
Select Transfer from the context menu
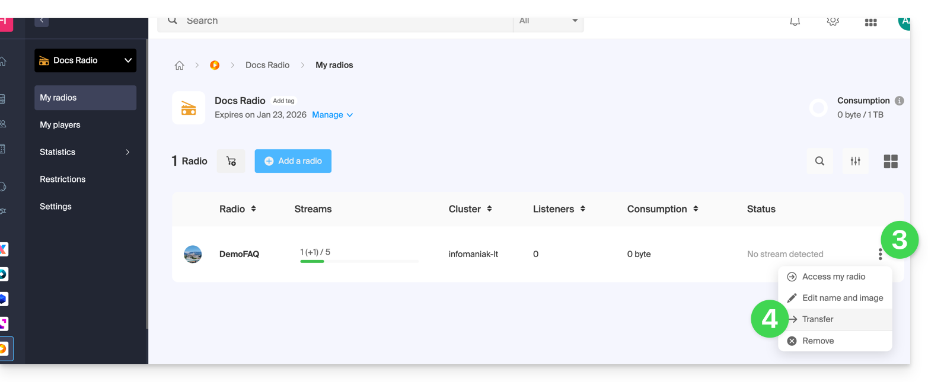(817, 319)
